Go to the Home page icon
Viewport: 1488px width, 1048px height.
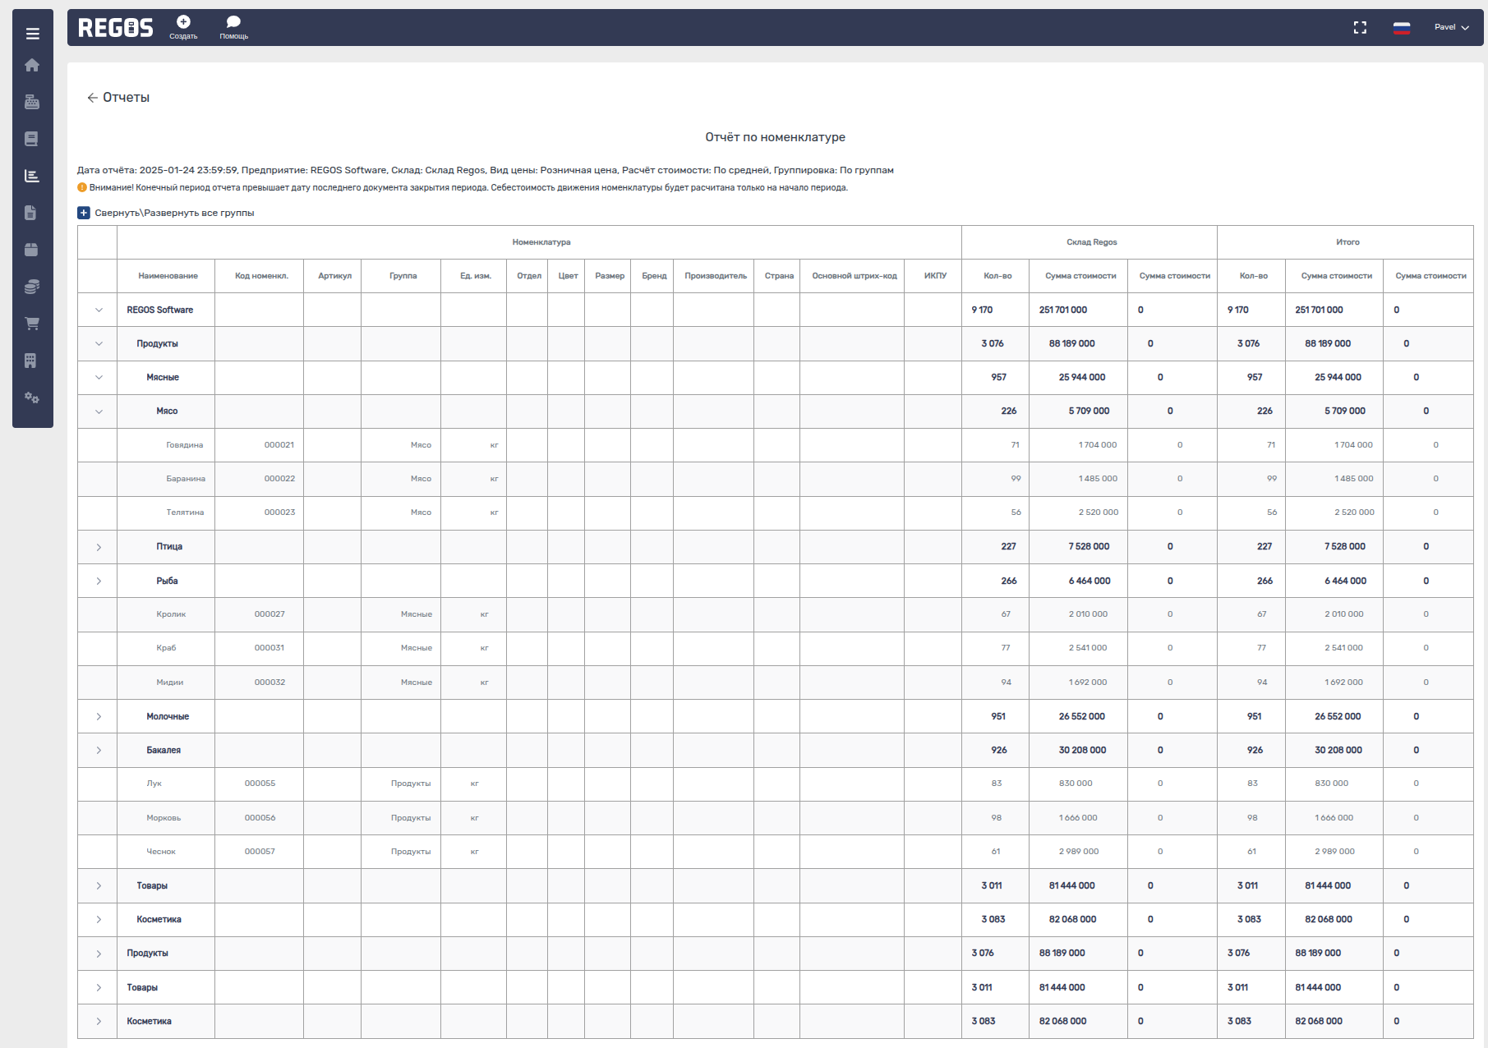32,65
